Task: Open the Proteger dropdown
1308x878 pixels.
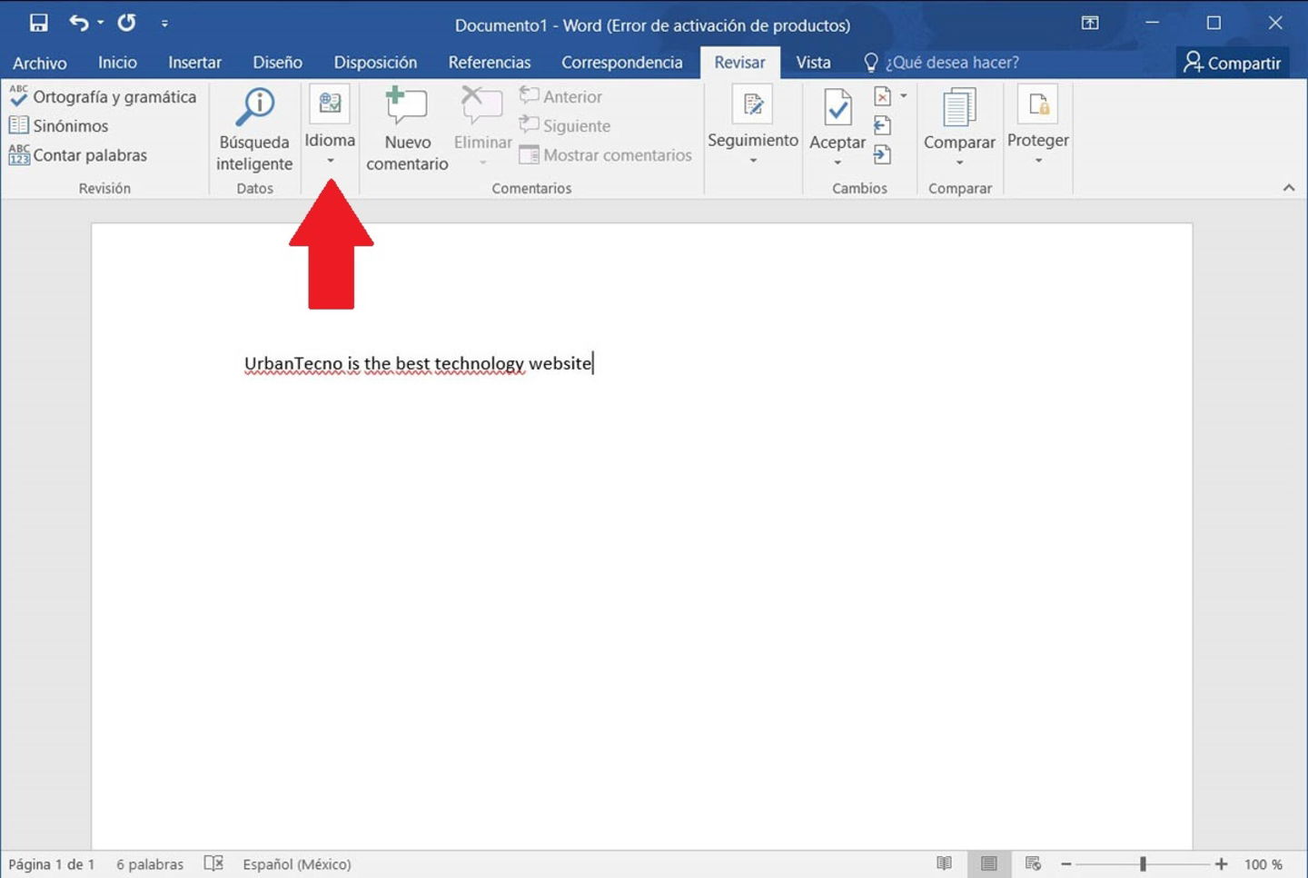Action: (x=1038, y=126)
